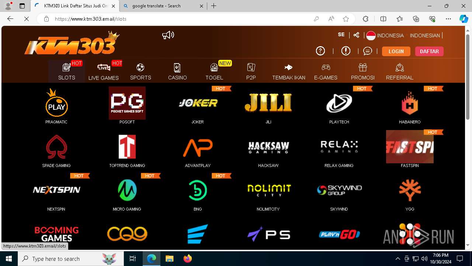Open the Relax Gaming provider
Image resolution: width=472 pixels, height=266 pixels.
pyautogui.click(x=339, y=147)
